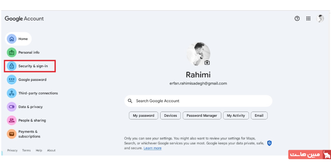Click the Google password icon
This screenshot has width=331, height=165.
tap(12, 80)
